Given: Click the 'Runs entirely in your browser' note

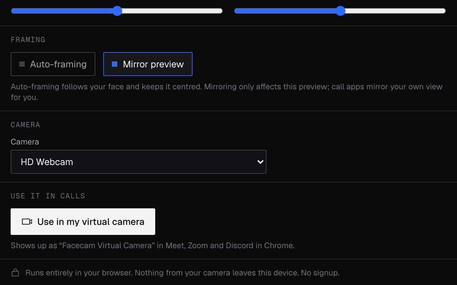Looking at the screenshot, I should [182, 273].
